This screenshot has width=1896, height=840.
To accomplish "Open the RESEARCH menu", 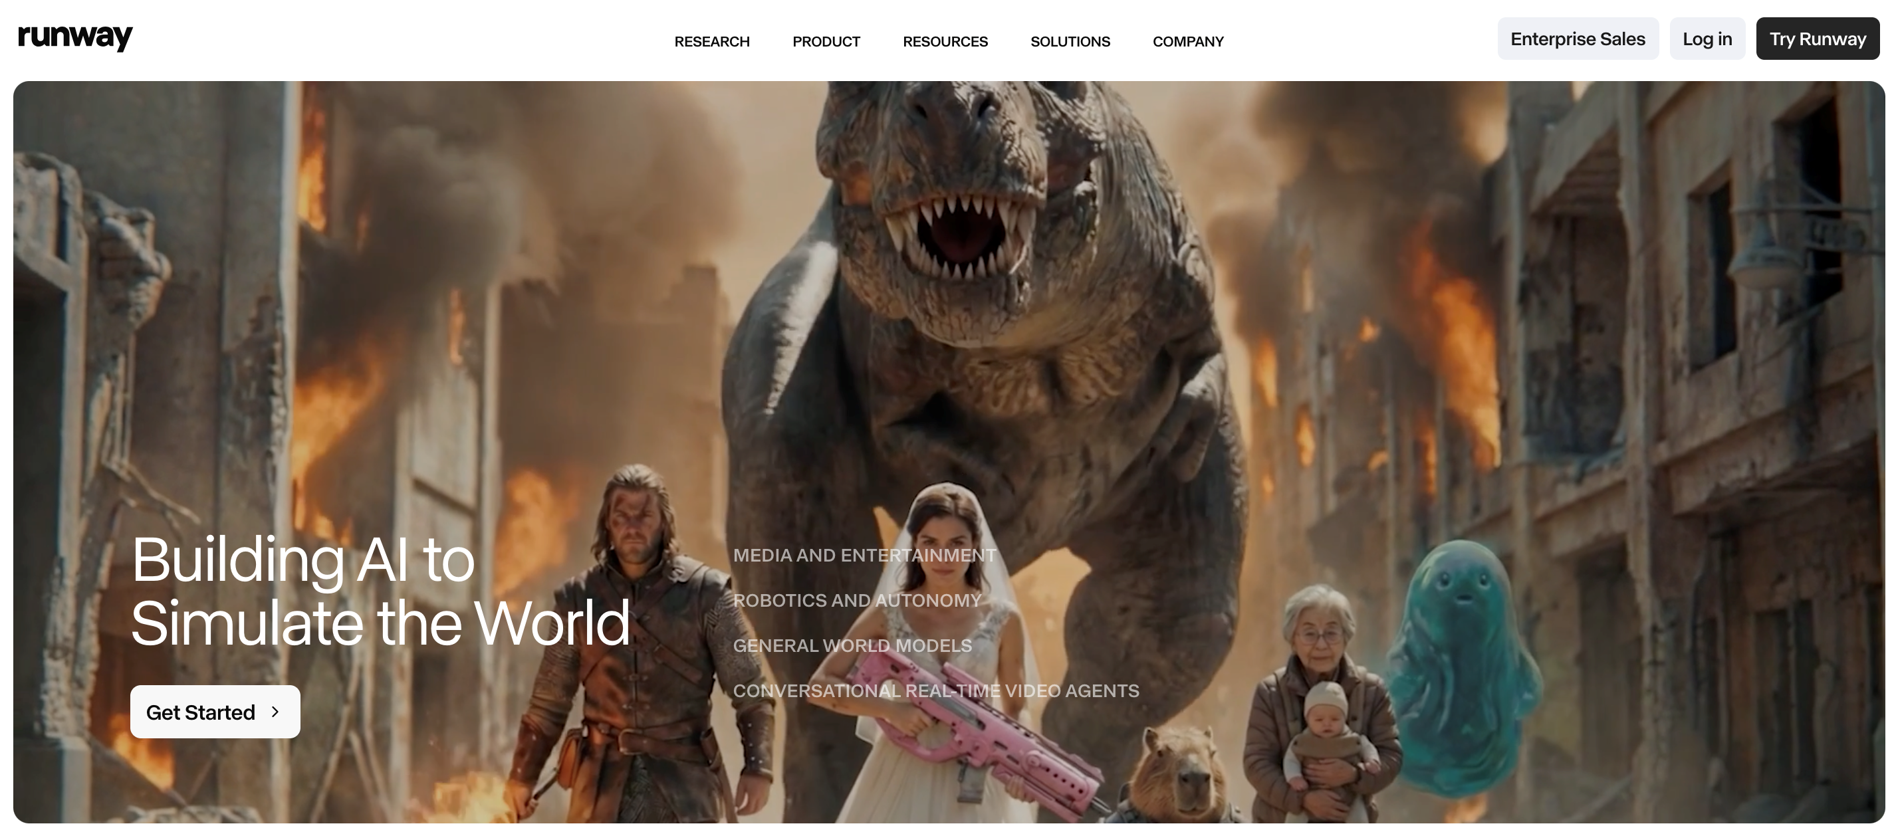I will click(x=711, y=42).
